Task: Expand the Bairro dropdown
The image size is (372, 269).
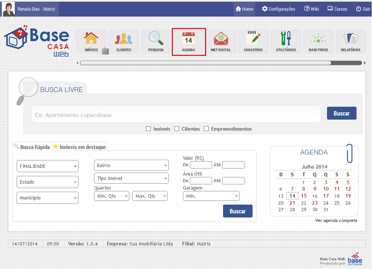Action: (x=131, y=165)
